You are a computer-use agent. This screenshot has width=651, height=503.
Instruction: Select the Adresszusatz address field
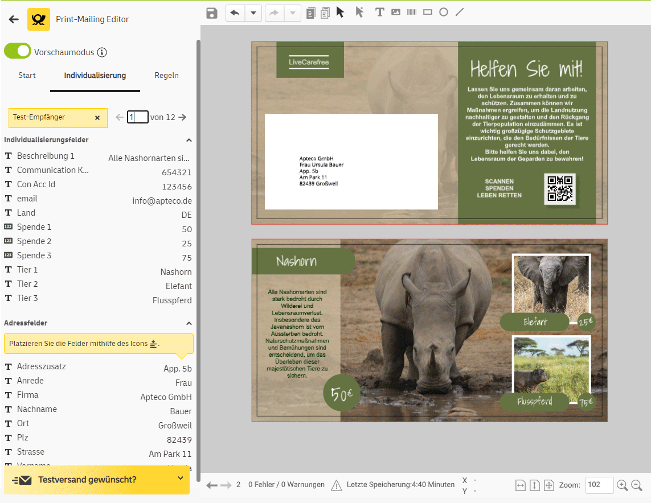pos(98,367)
